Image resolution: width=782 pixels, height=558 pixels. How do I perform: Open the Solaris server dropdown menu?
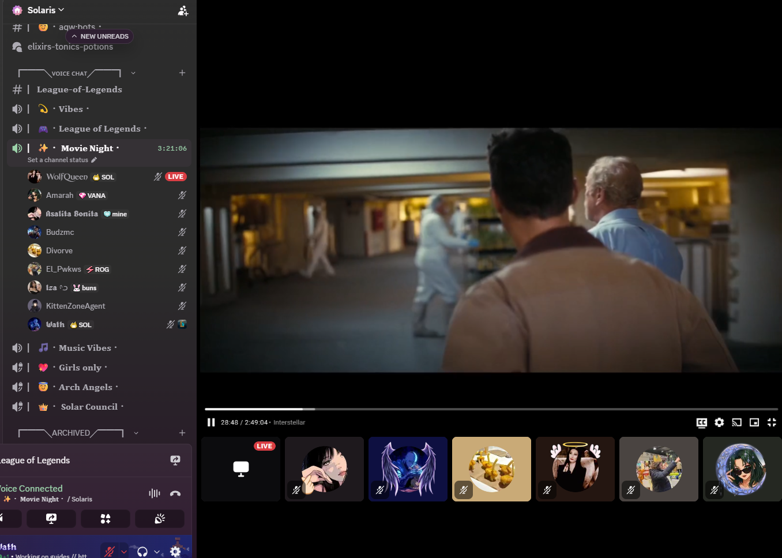point(46,10)
